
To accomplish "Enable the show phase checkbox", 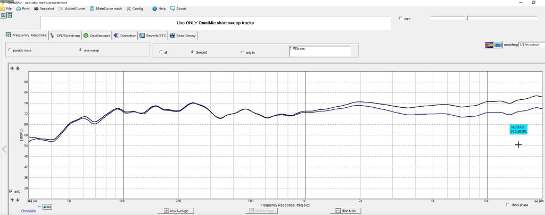I will [x=508, y=204].
